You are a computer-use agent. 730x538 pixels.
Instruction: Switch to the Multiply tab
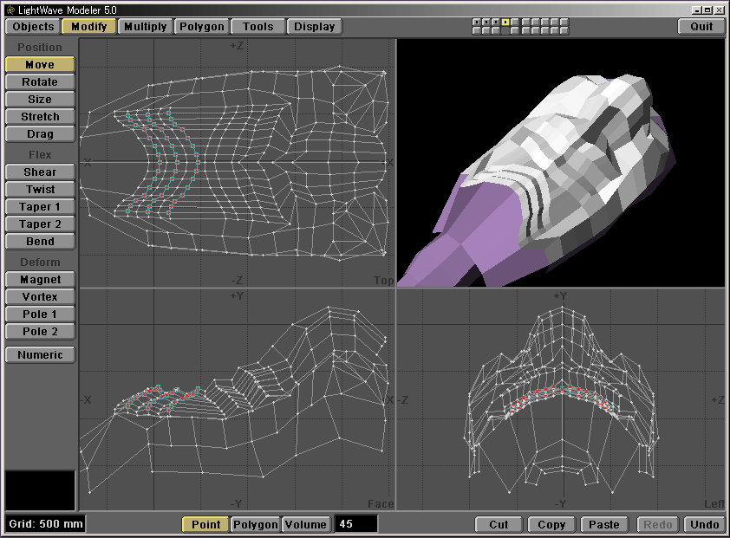(x=145, y=27)
